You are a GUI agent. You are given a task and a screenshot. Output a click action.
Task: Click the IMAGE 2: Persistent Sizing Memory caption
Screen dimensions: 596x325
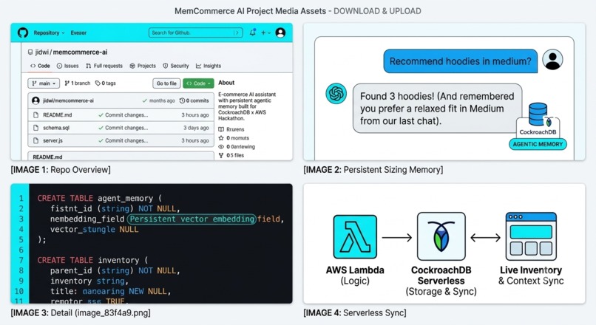373,170
